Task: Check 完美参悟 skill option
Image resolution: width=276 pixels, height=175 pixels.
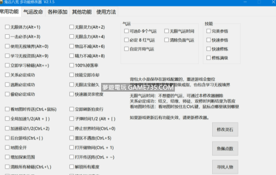Action: pos(209,31)
